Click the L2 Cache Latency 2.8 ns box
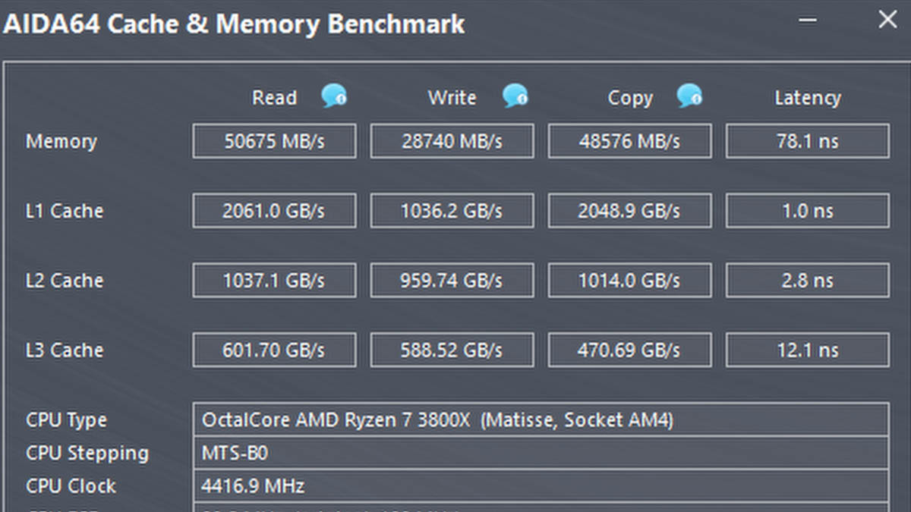The width and height of the screenshot is (911, 512). click(x=808, y=281)
